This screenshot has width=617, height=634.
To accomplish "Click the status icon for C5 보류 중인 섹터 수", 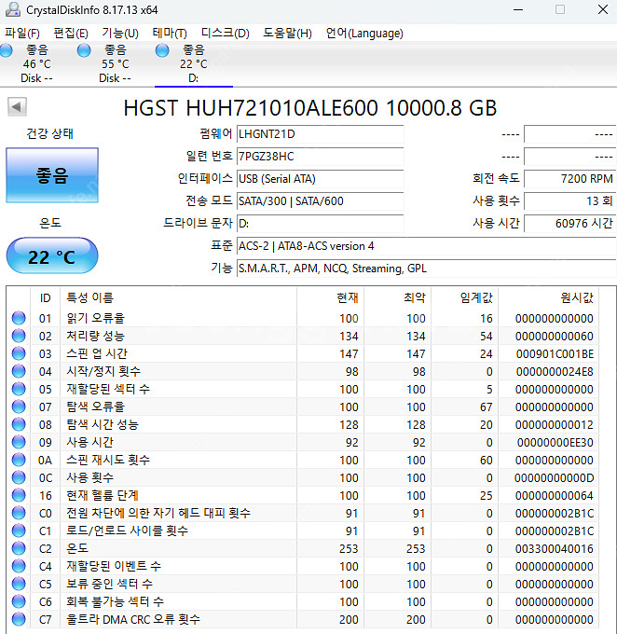I will pyautogui.click(x=19, y=584).
